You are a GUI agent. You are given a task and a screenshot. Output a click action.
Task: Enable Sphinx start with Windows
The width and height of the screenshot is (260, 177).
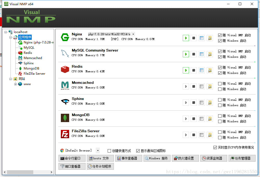[220, 105]
